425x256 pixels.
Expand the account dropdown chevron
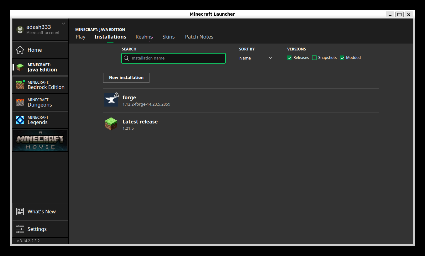pyautogui.click(x=64, y=23)
